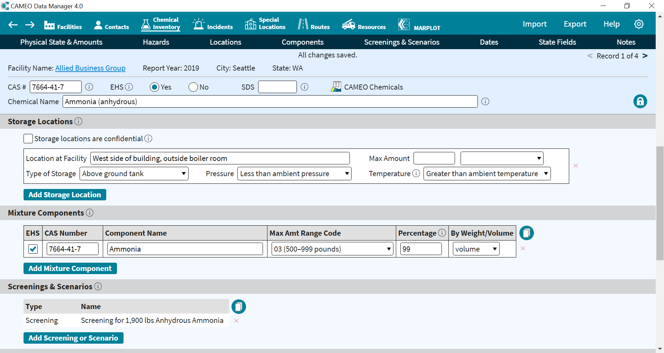This screenshot has width=664, height=353.
Task: Open the Help menu
Action: tap(611, 24)
